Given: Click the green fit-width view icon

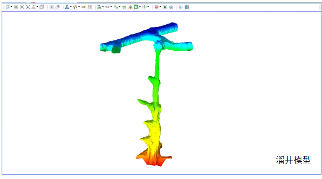Looking at the screenshot, I should click(x=16, y=7).
